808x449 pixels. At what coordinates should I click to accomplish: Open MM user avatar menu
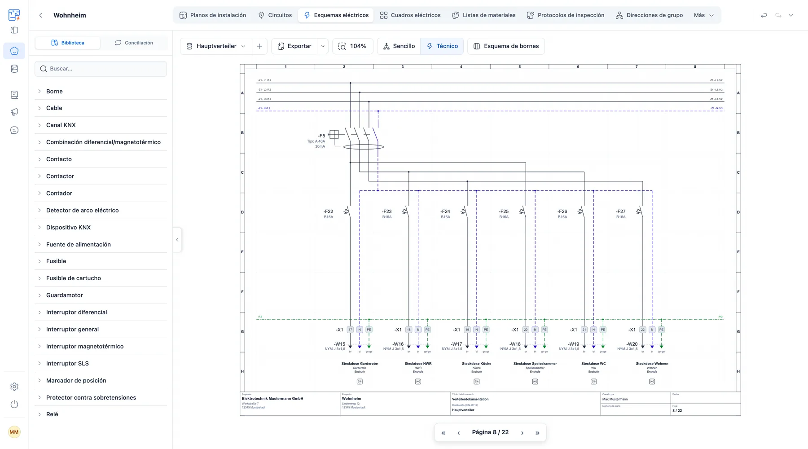pos(14,432)
